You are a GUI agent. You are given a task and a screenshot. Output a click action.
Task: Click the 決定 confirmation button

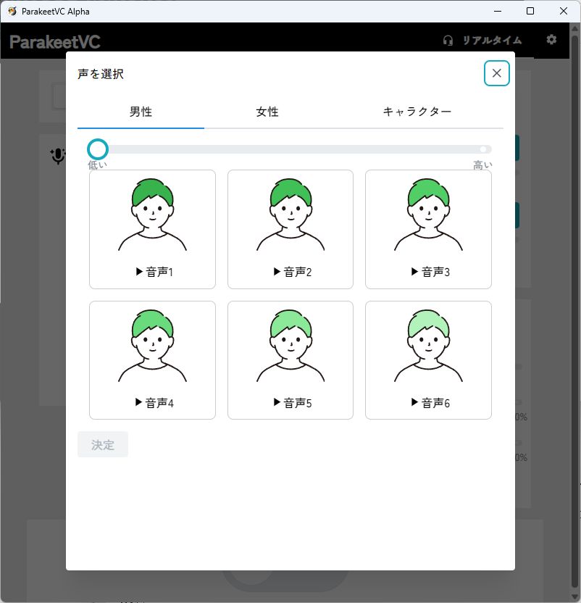tap(103, 444)
